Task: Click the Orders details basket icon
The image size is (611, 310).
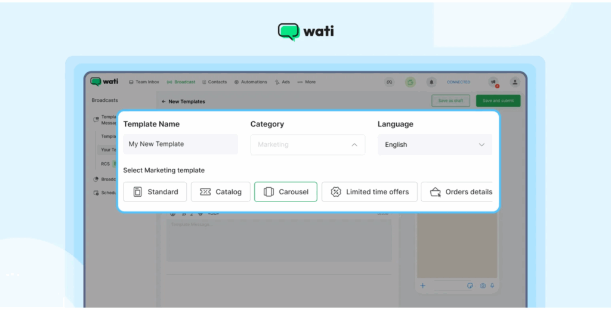Action: 435,192
